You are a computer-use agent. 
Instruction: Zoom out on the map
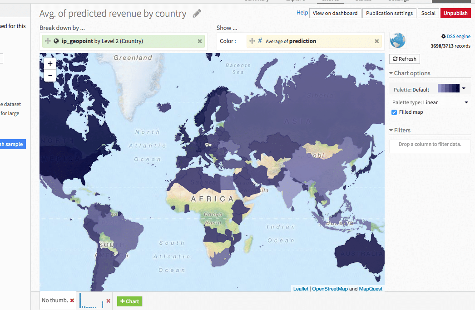pos(50,75)
